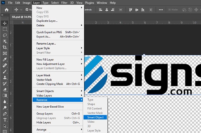
Task: Switch to the SR.psd document tab
Action: click(x=22, y=17)
